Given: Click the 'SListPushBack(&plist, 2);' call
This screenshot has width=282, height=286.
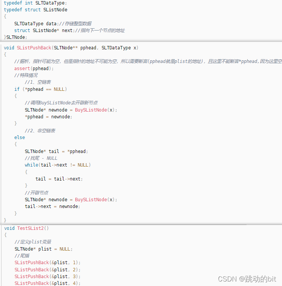Looking at the screenshot, I should [48, 269].
